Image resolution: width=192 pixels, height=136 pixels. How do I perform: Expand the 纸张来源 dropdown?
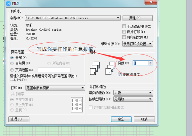point(138,44)
